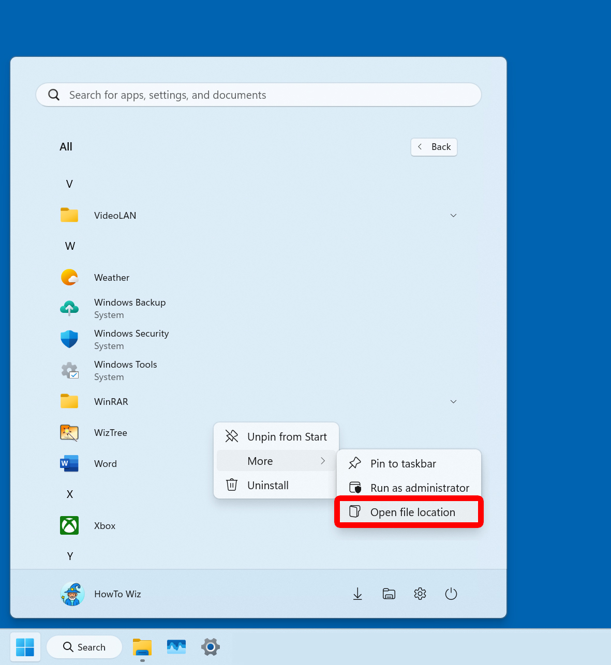611x665 pixels.
Task: Click the Search field at the top
Action: tap(258, 95)
